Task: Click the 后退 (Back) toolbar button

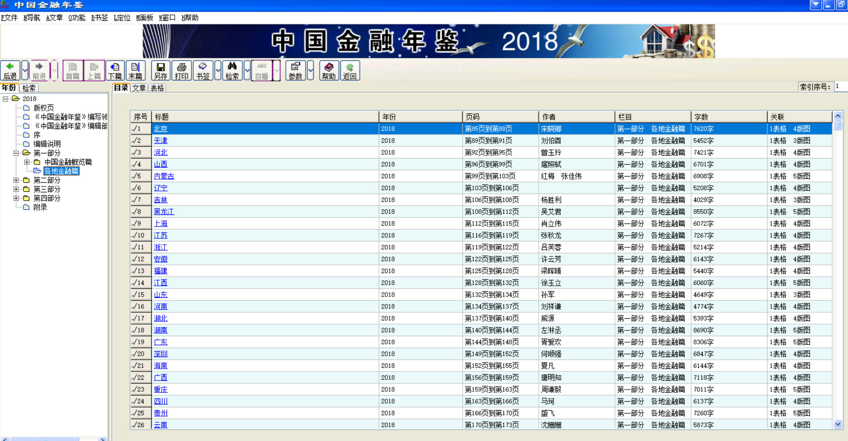Action: [x=10, y=70]
